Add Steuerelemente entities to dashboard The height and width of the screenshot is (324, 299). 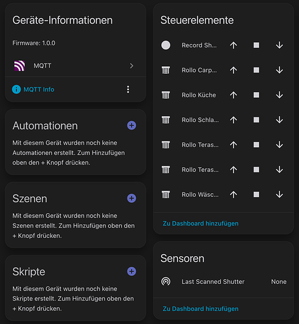(x=201, y=224)
